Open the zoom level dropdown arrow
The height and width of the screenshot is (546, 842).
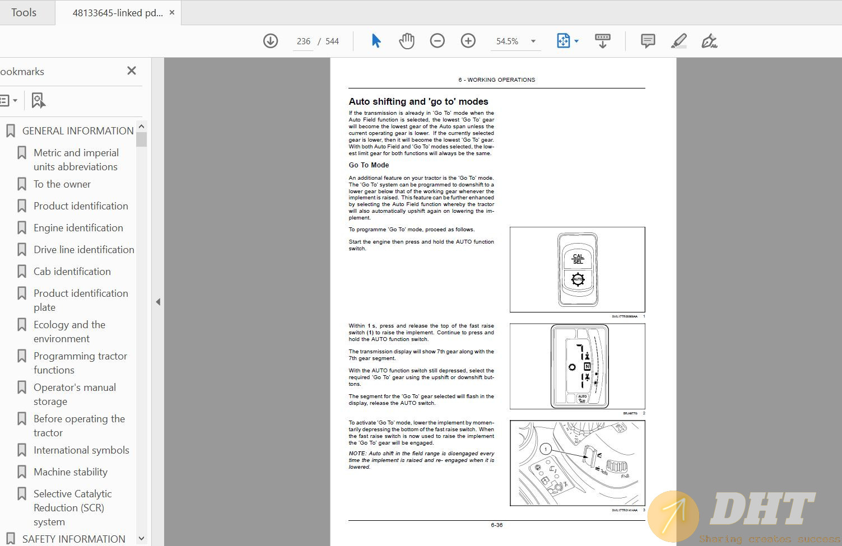point(533,41)
